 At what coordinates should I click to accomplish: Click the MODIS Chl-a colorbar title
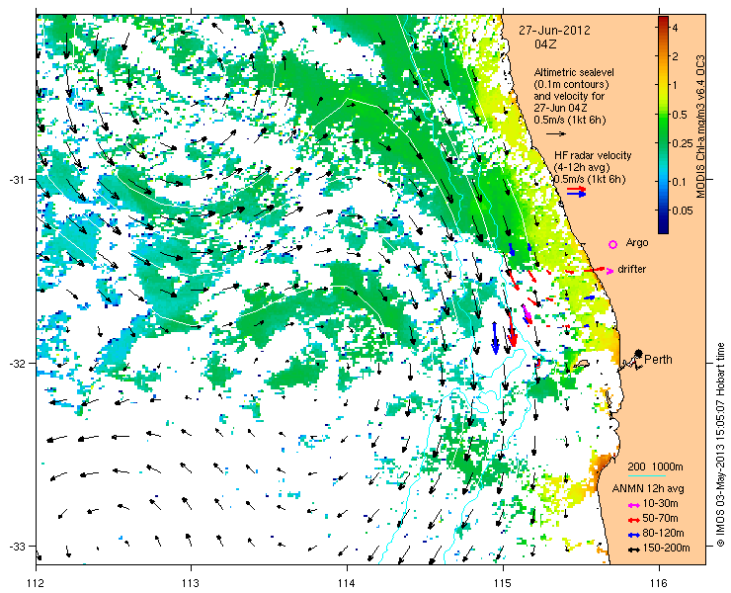tap(699, 127)
